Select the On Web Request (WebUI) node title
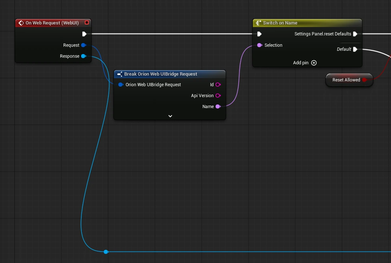Screen dimensions: 391x263 52,23
